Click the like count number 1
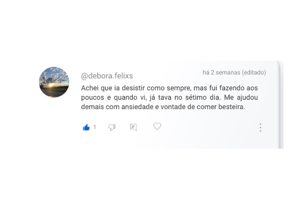The image size is (299, 214). pyautogui.click(x=94, y=127)
